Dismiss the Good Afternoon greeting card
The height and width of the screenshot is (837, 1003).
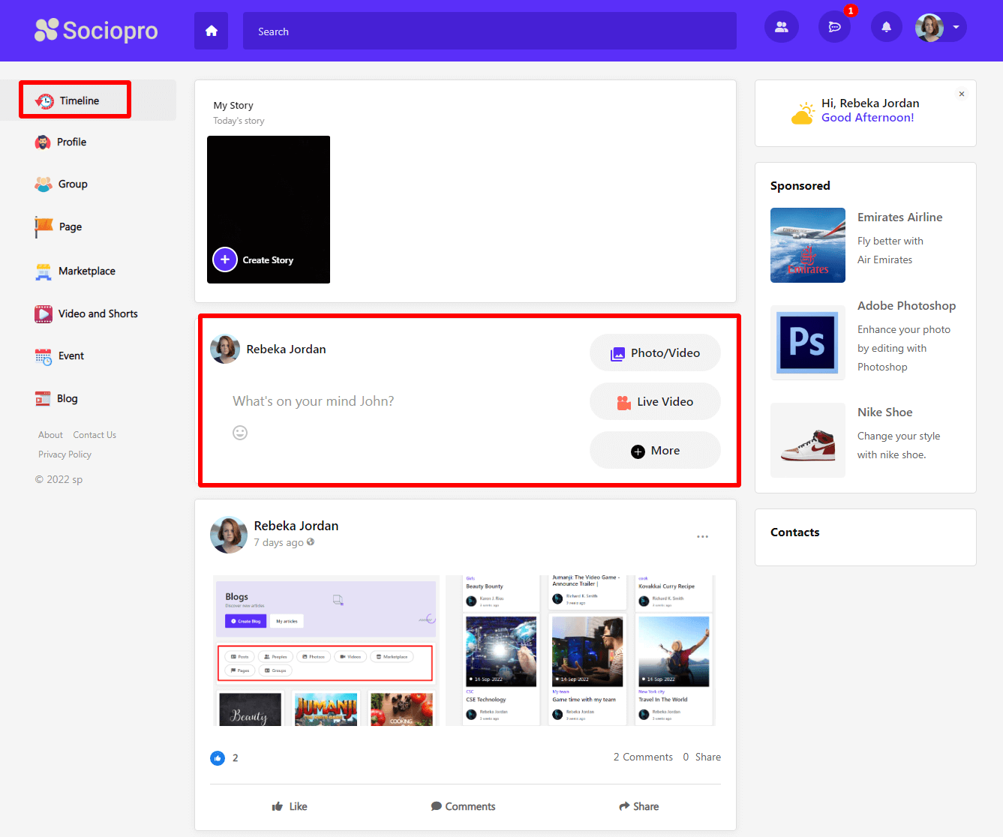point(961,94)
